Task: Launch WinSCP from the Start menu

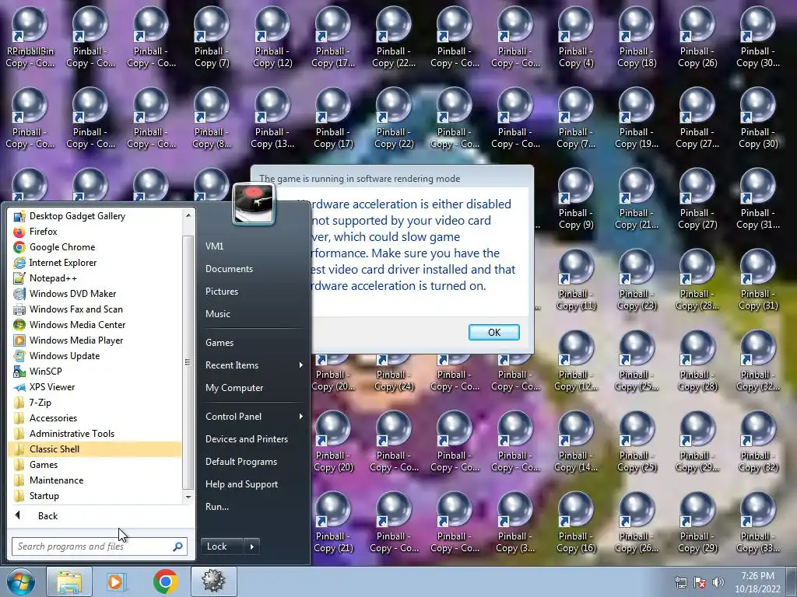Action: click(95, 371)
